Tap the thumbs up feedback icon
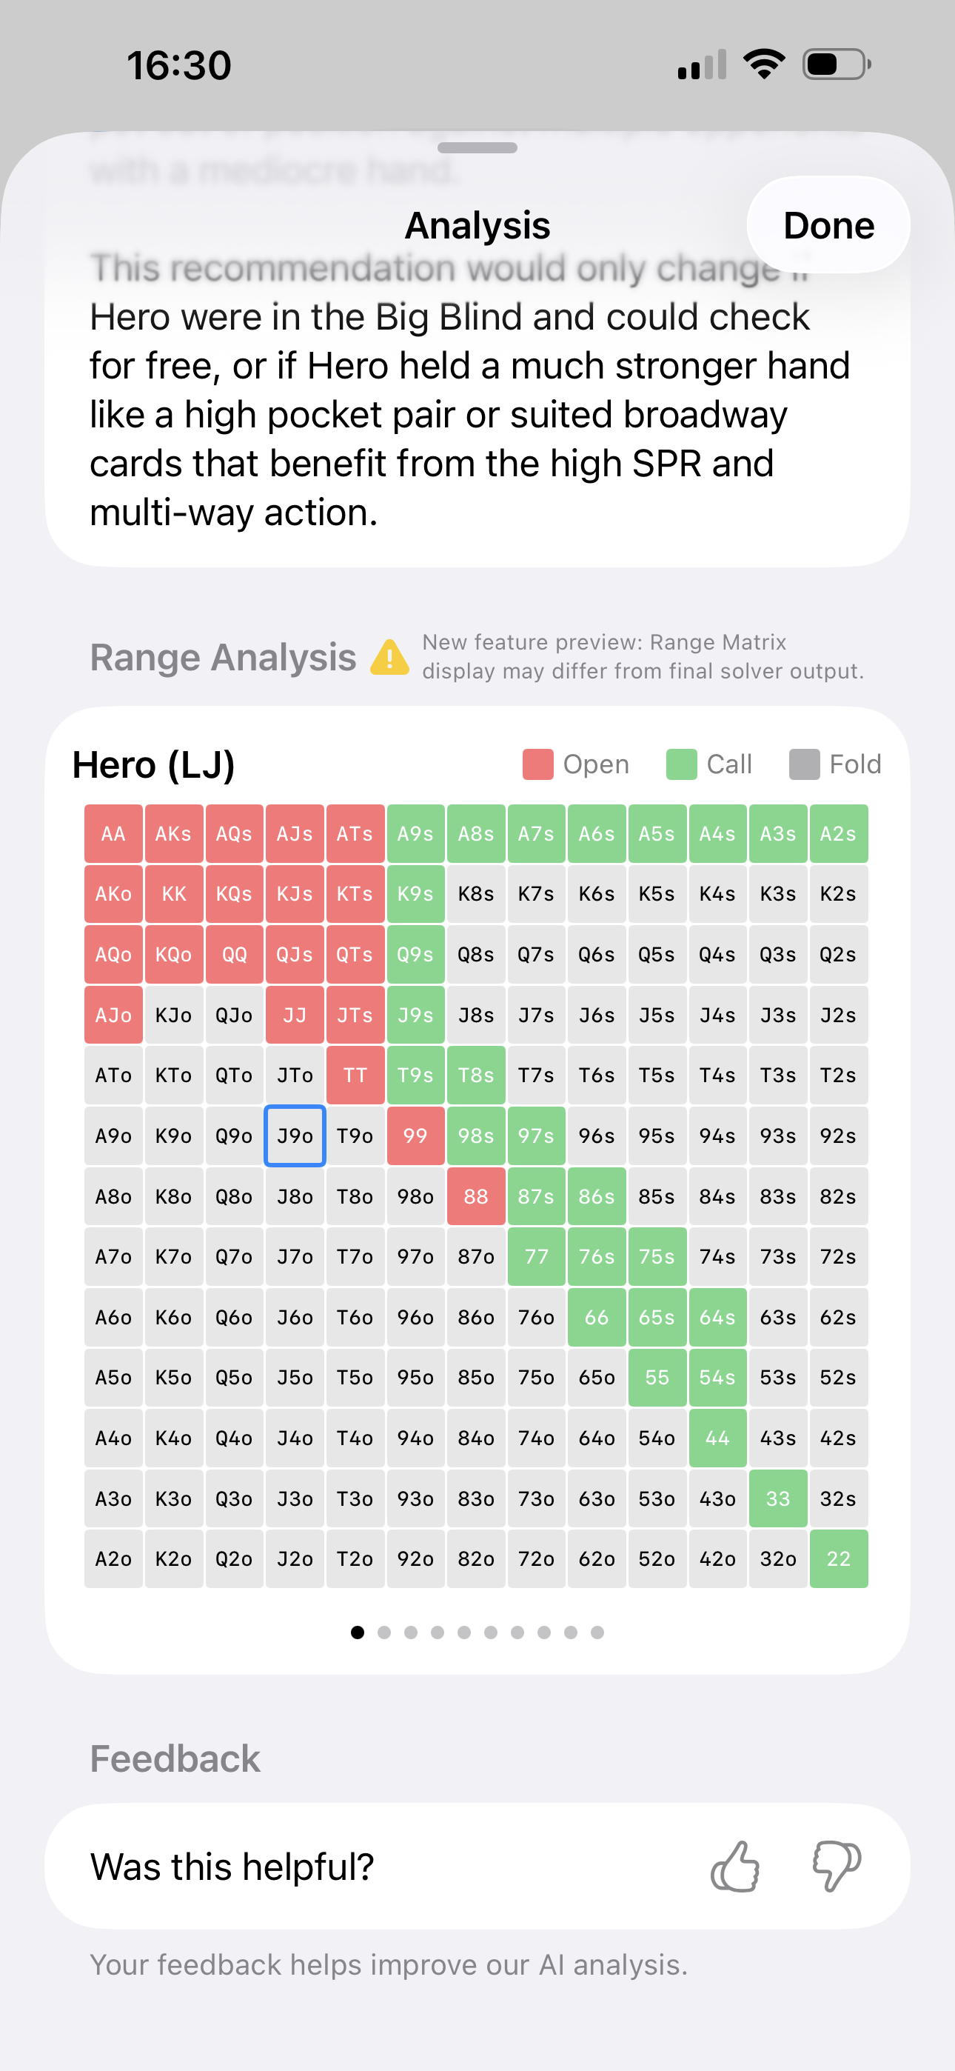Viewport: 955px width, 2071px height. click(737, 1867)
